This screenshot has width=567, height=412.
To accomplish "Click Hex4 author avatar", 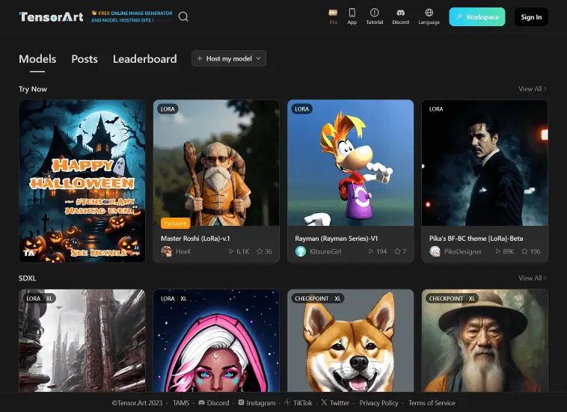I will 167,252.
